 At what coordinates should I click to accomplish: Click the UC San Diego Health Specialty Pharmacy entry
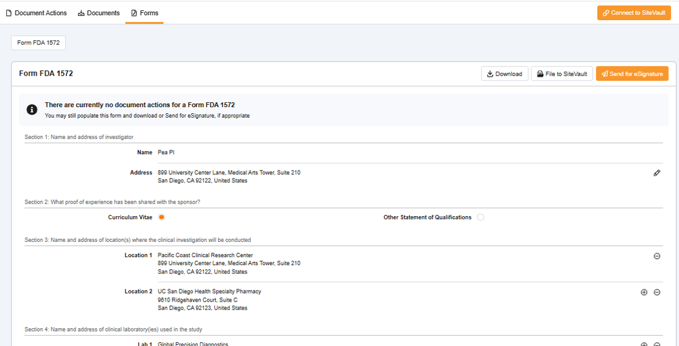coord(209,292)
